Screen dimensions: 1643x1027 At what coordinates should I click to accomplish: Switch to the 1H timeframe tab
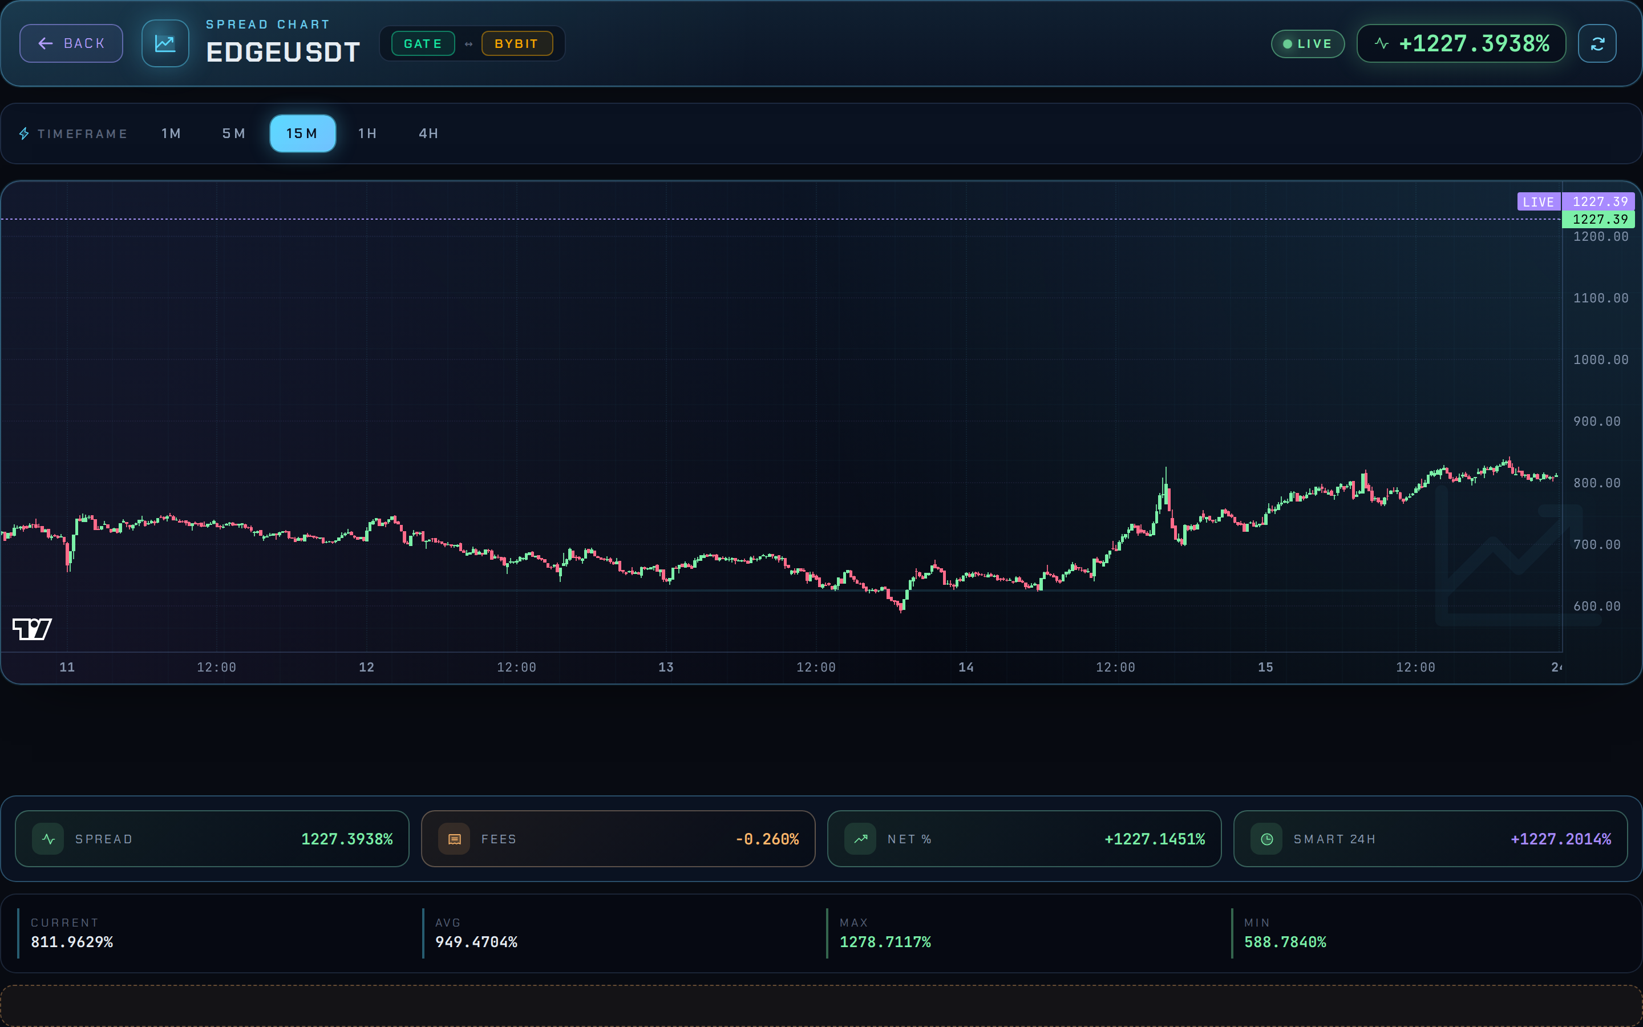click(x=367, y=133)
